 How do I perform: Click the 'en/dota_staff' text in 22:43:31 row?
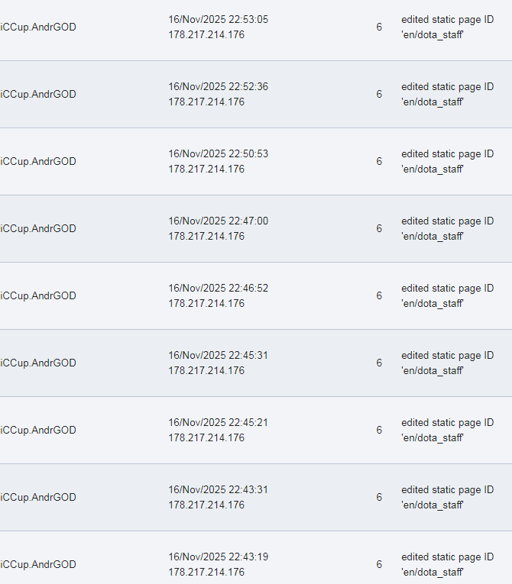tap(433, 505)
